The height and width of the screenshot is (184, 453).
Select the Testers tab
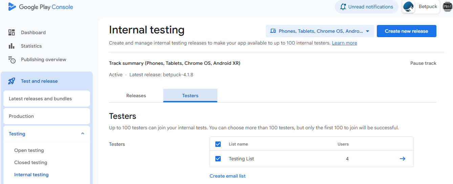tap(190, 96)
